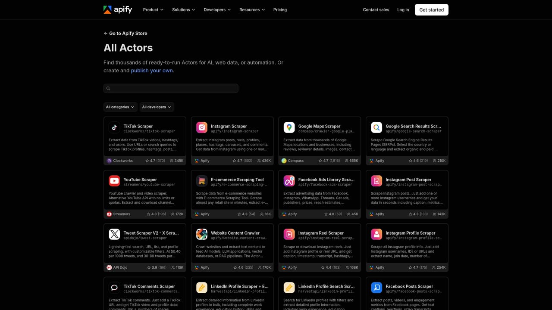
Task: Click the Google Maps Scraper pin icon
Action: click(289, 127)
